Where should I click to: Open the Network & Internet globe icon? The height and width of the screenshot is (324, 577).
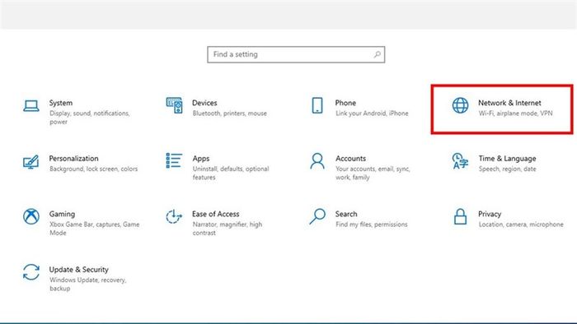click(460, 105)
